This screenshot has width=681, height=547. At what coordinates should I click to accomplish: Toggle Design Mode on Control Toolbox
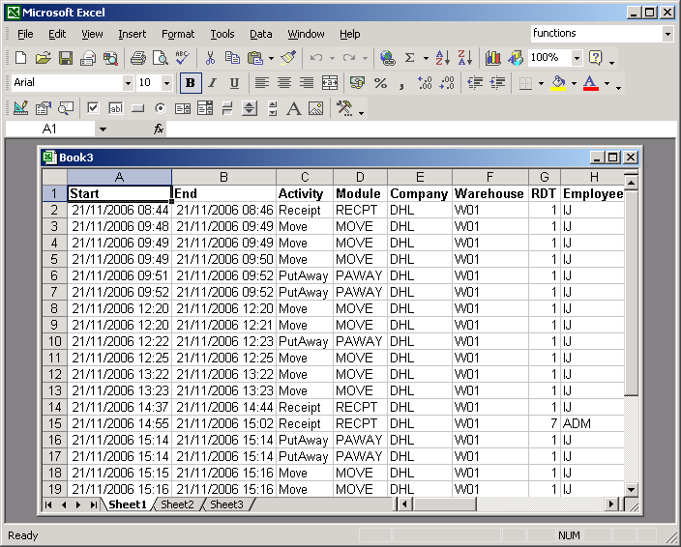(x=20, y=108)
